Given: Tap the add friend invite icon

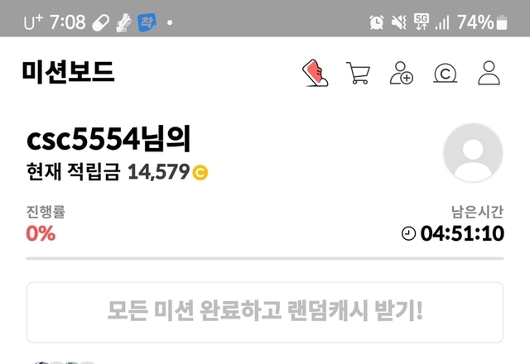Looking at the screenshot, I should 401,73.
